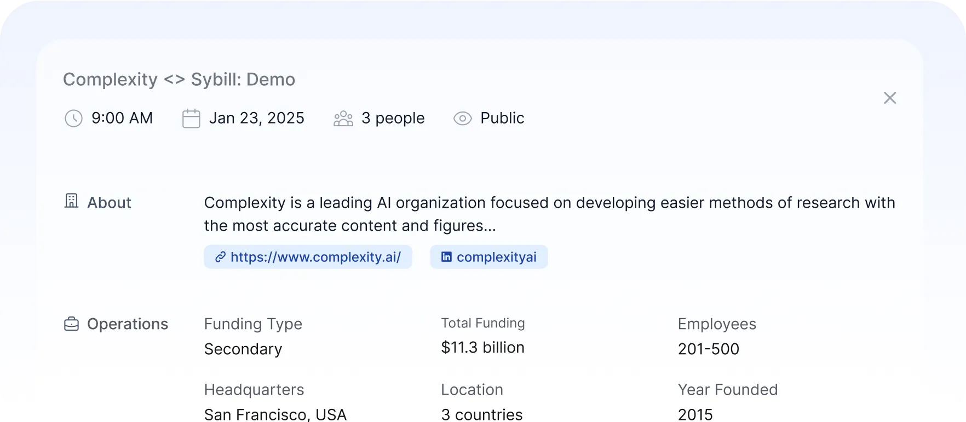Viewport: 966px width, 422px height.
Task: Click the 3 countries value
Action: point(482,414)
